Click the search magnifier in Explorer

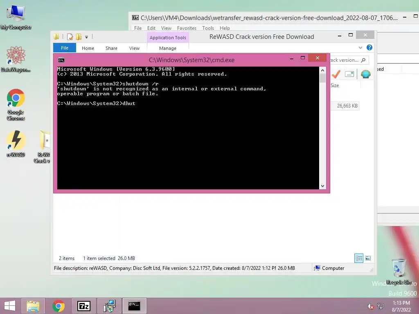(363, 60)
